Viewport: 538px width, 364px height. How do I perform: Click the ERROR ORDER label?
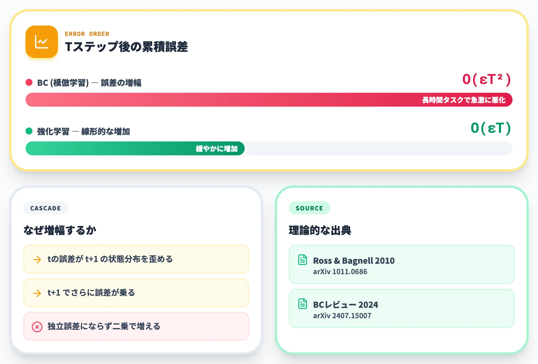click(x=87, y=34)
